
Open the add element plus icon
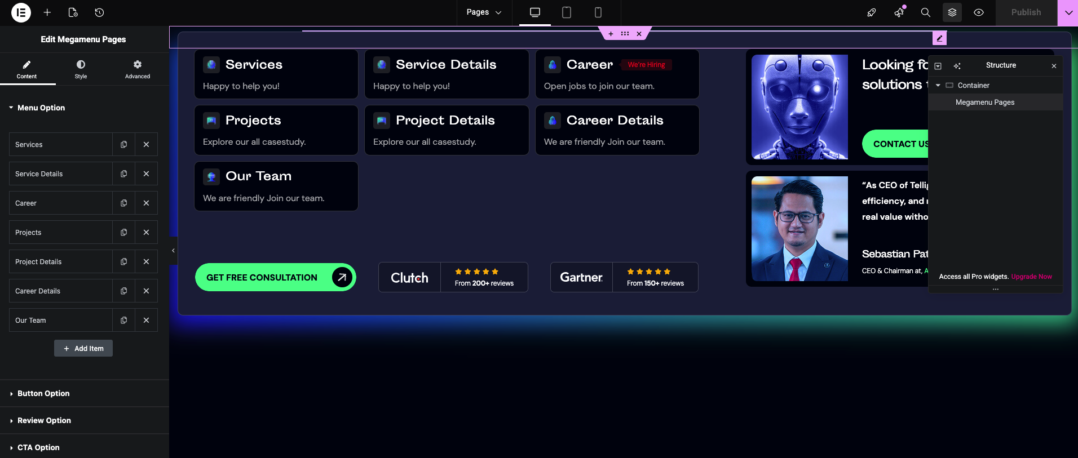click(x=47, y=12)
